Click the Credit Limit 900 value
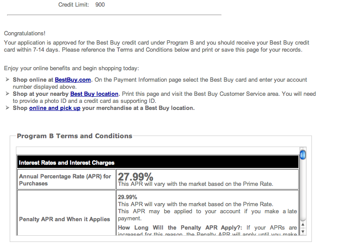Image resolution: width=349 pixels, height=249 pixels. [x=100, y=5]
